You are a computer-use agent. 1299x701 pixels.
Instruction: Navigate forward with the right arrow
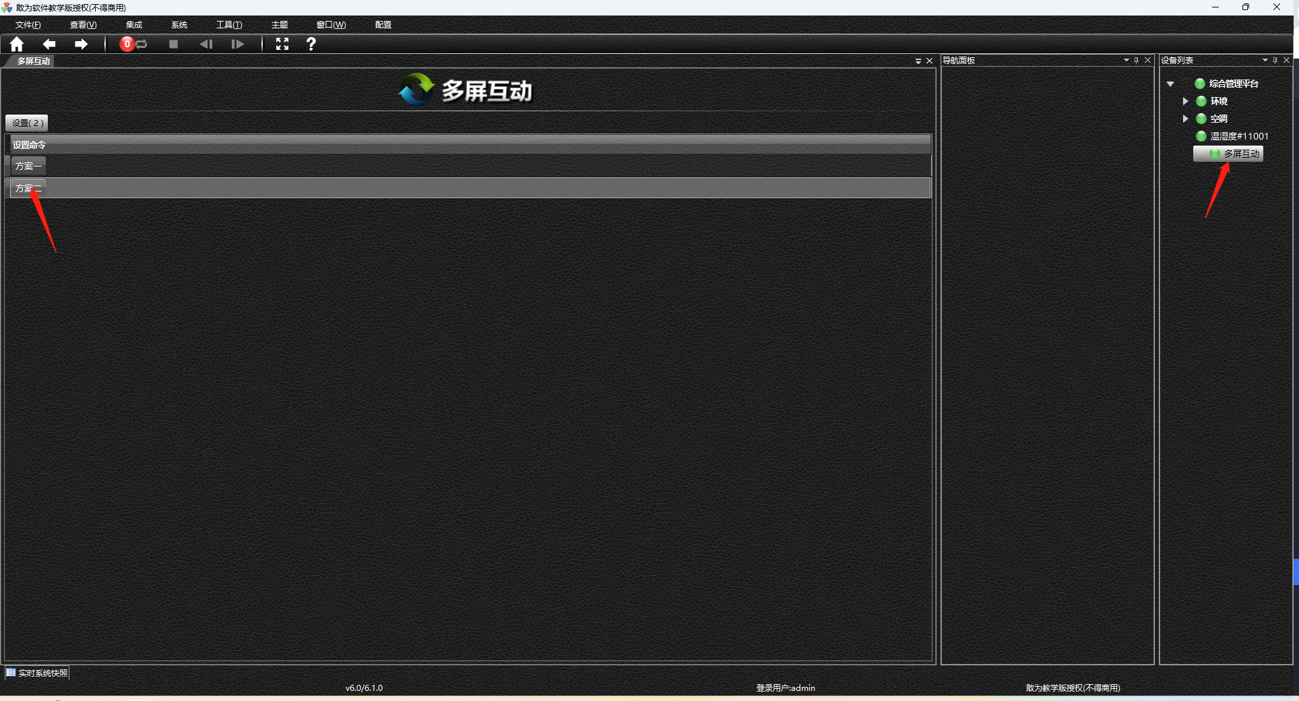[x=81, y=44]
